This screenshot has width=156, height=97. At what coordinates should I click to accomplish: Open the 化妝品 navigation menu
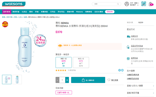coord(24,12)
